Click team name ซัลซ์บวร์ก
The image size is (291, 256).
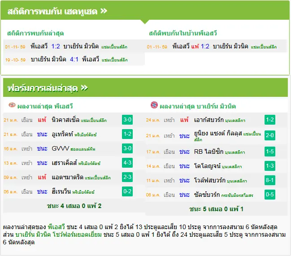[207, 195]
